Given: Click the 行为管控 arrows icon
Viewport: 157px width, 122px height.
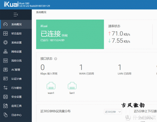Looking at the screenshot, I should [5, 88].
